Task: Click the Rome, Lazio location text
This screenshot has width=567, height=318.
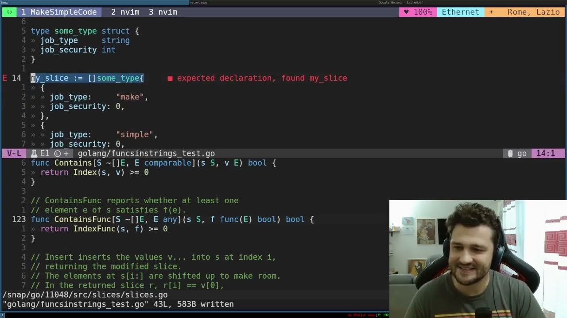Action: pyautogui.click(x=533, y=12)
